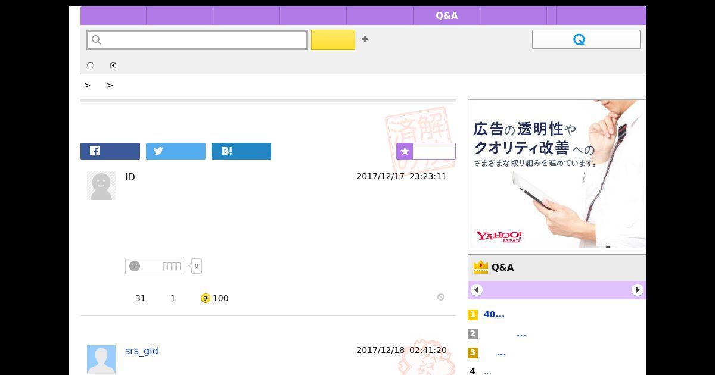
Task: Click the report icon near the 100 coin row
Action: click(x=441, y=297)
